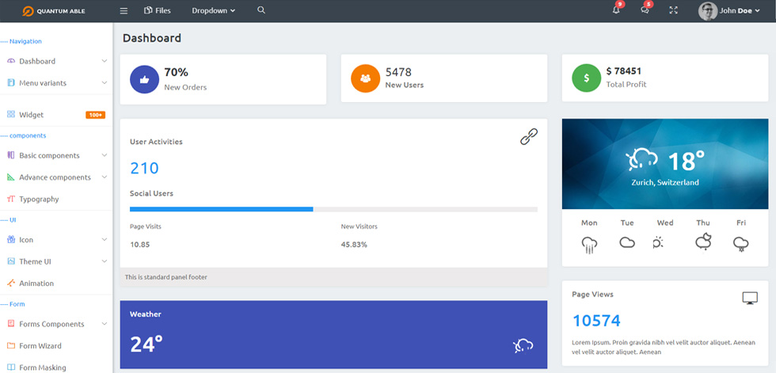Screen dimensions: 776x373
Task: Click the green dollar Total Profit icon
Action: pos(587,78)
